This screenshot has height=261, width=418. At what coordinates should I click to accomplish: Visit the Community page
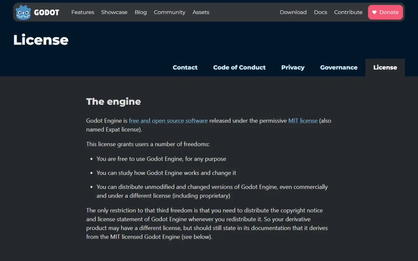[x=170, y=12]
